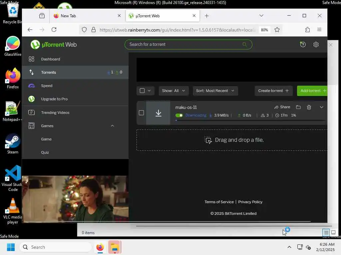Check the maku-os-11 torrent checkbox
The width and height of the screenshot is (341, 255).
click(141, 113)
